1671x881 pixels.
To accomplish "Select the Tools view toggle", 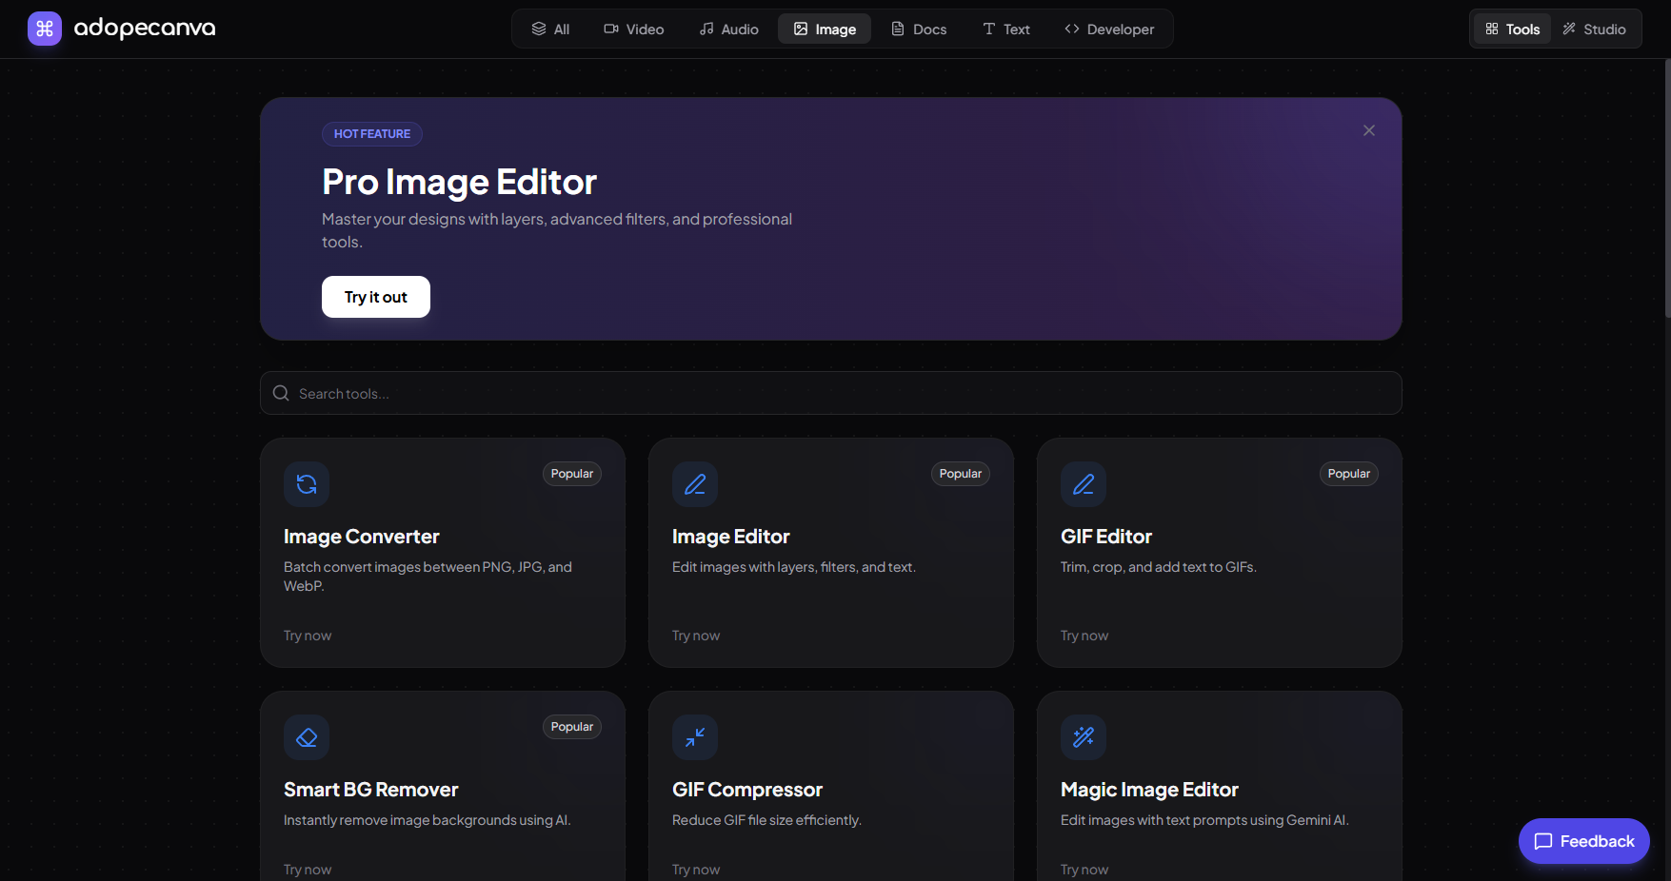I will pyautogui.click(x=1511, y=29).
